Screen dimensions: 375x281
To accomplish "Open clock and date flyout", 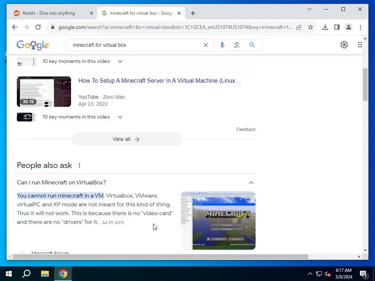I will pos(344,274).
